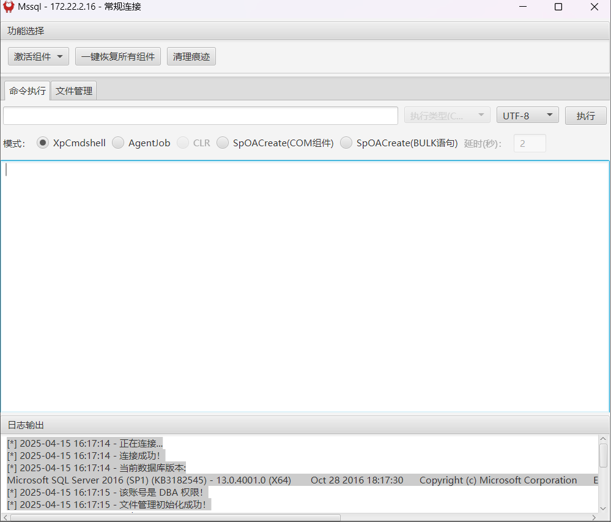Open the 执行类型 dropdown
Viewport: 611px width, 522px height.
tap(447, 116)
